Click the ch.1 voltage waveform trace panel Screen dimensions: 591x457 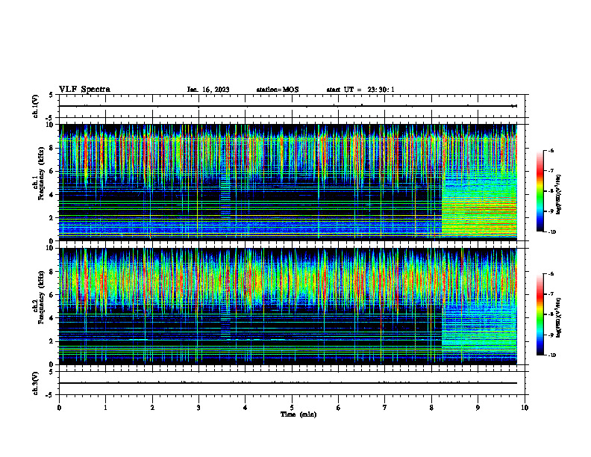pyautogui.click(x=292, y=106)
